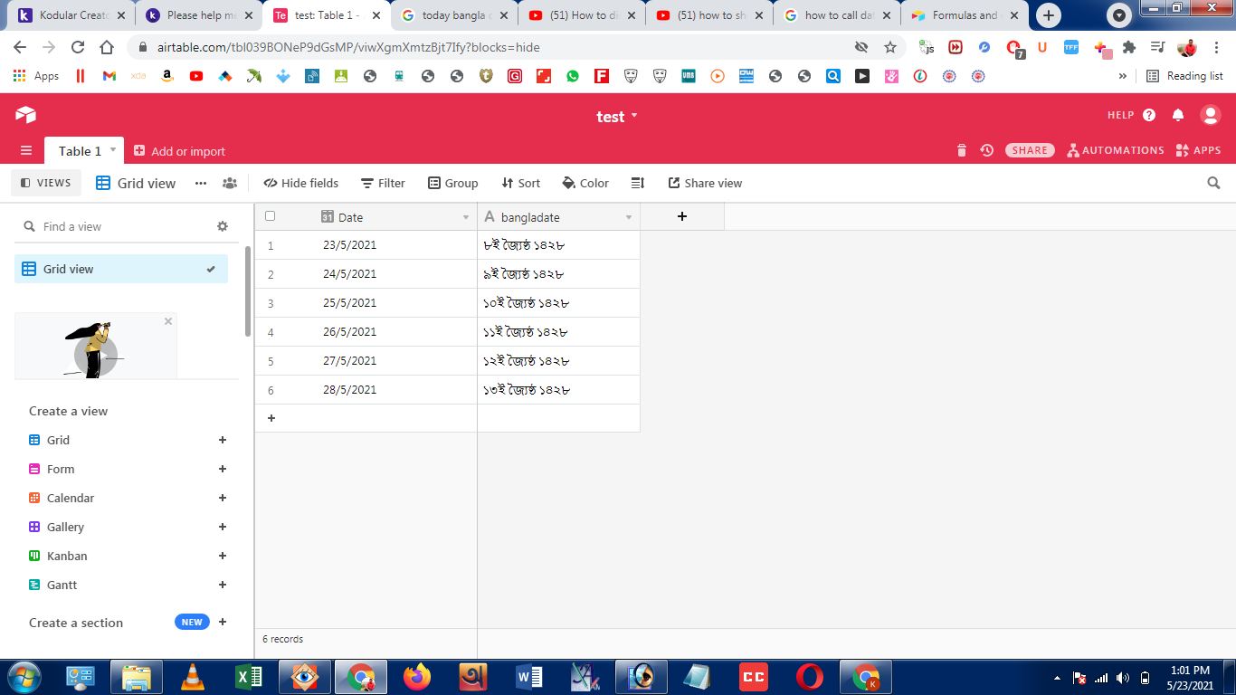Click the SHARE button
This screenshot has width=1236, height=695.
pyautogui.click(x=1030, y=150)
